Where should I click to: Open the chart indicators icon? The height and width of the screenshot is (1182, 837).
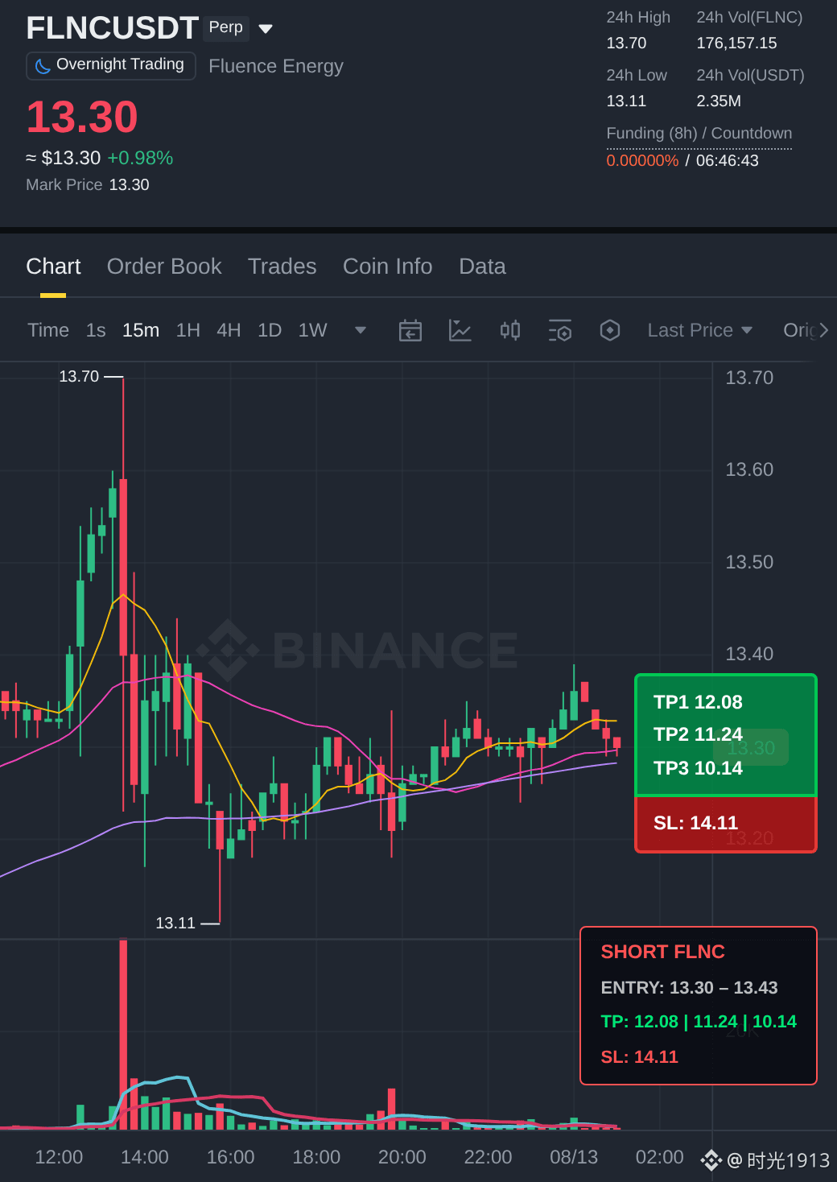460,330
